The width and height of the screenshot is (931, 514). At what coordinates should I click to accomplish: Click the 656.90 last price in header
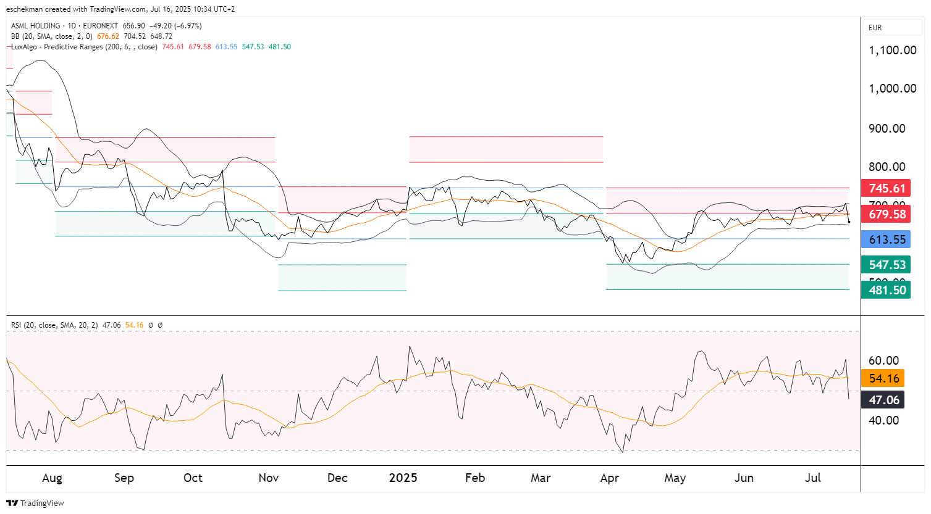134,26
